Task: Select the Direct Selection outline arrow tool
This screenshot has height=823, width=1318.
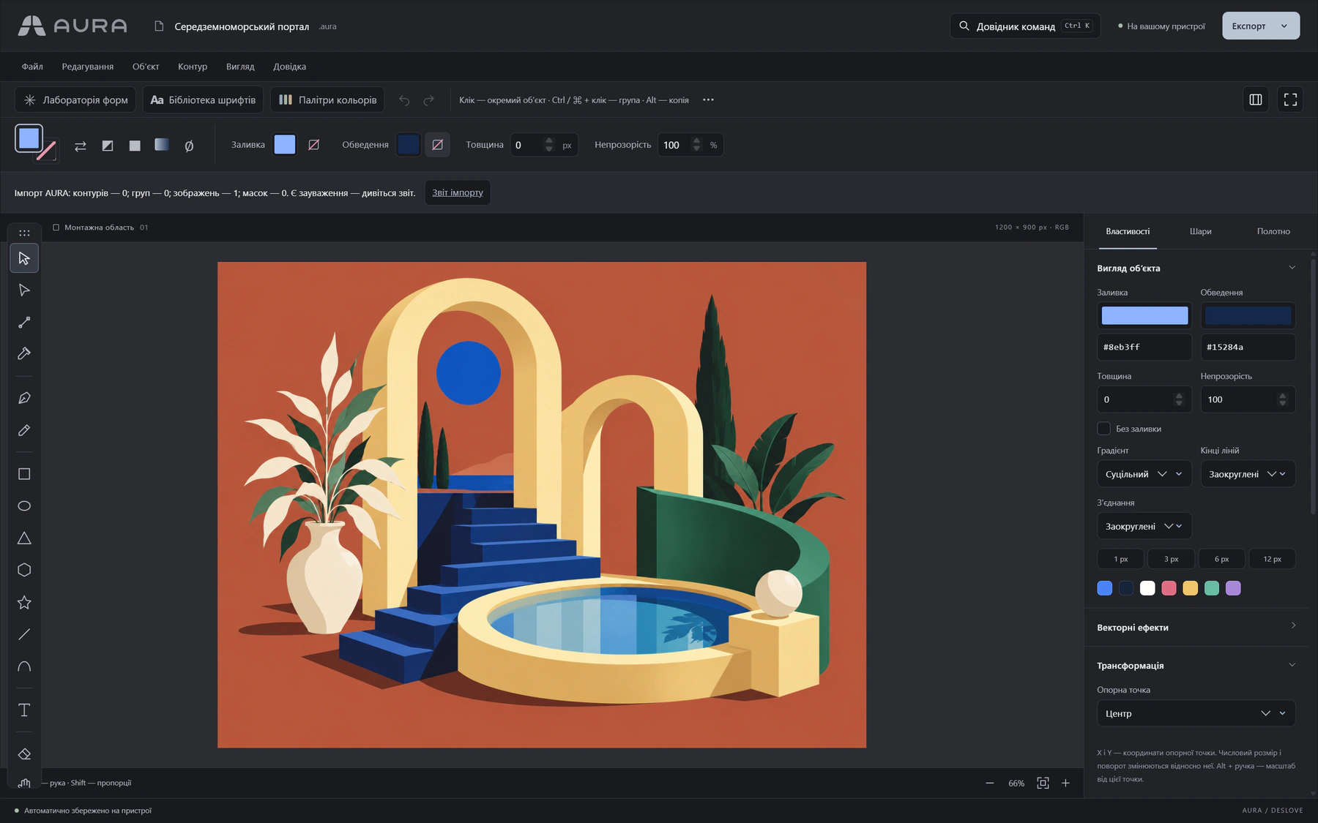Action: [24, 290]
